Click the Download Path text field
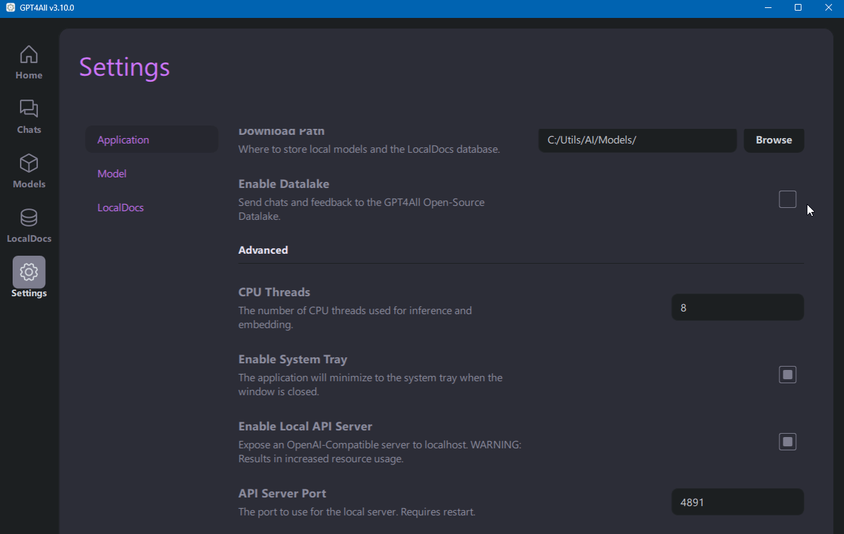This screenshot has width=844, height=534. tap(637, 140)
